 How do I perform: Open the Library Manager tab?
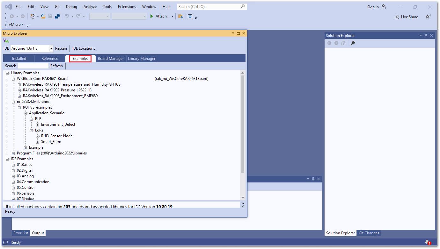coord(142,59)
